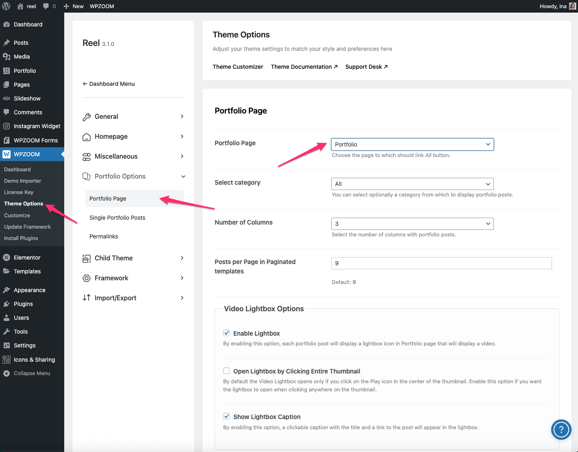Open the Select category dropdown
Image resolution: width=578 pixels, height=452 pixels.
tap(412, 184)
